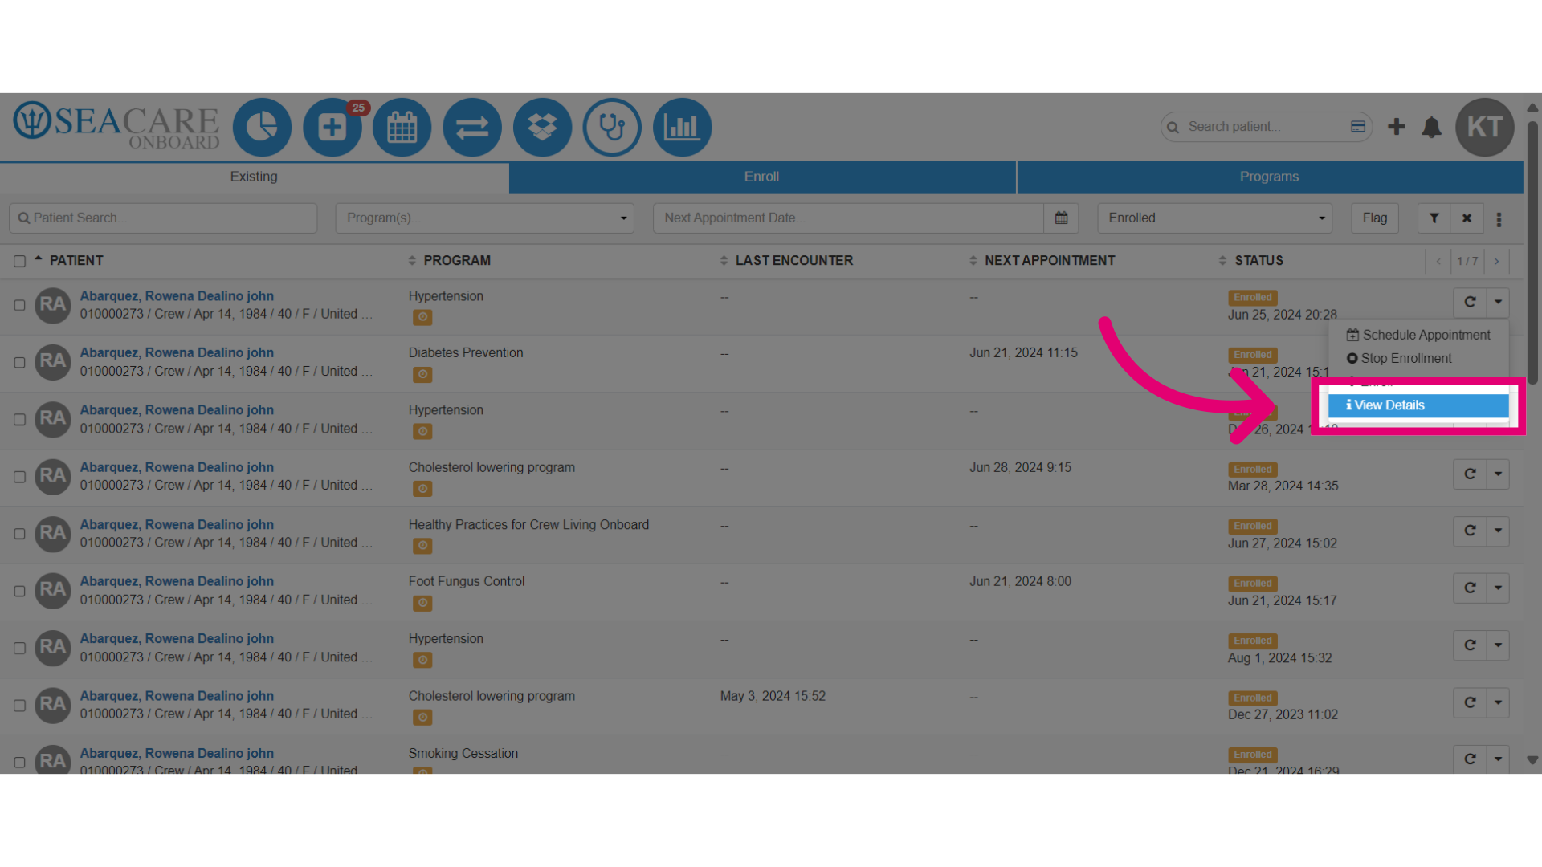
Task: Check the first Hypertension row checkbox
Action: 19,306
